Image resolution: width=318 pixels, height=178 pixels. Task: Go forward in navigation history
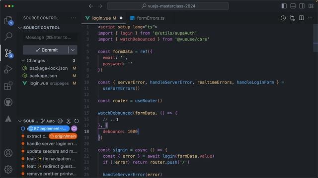pos(100,6)
